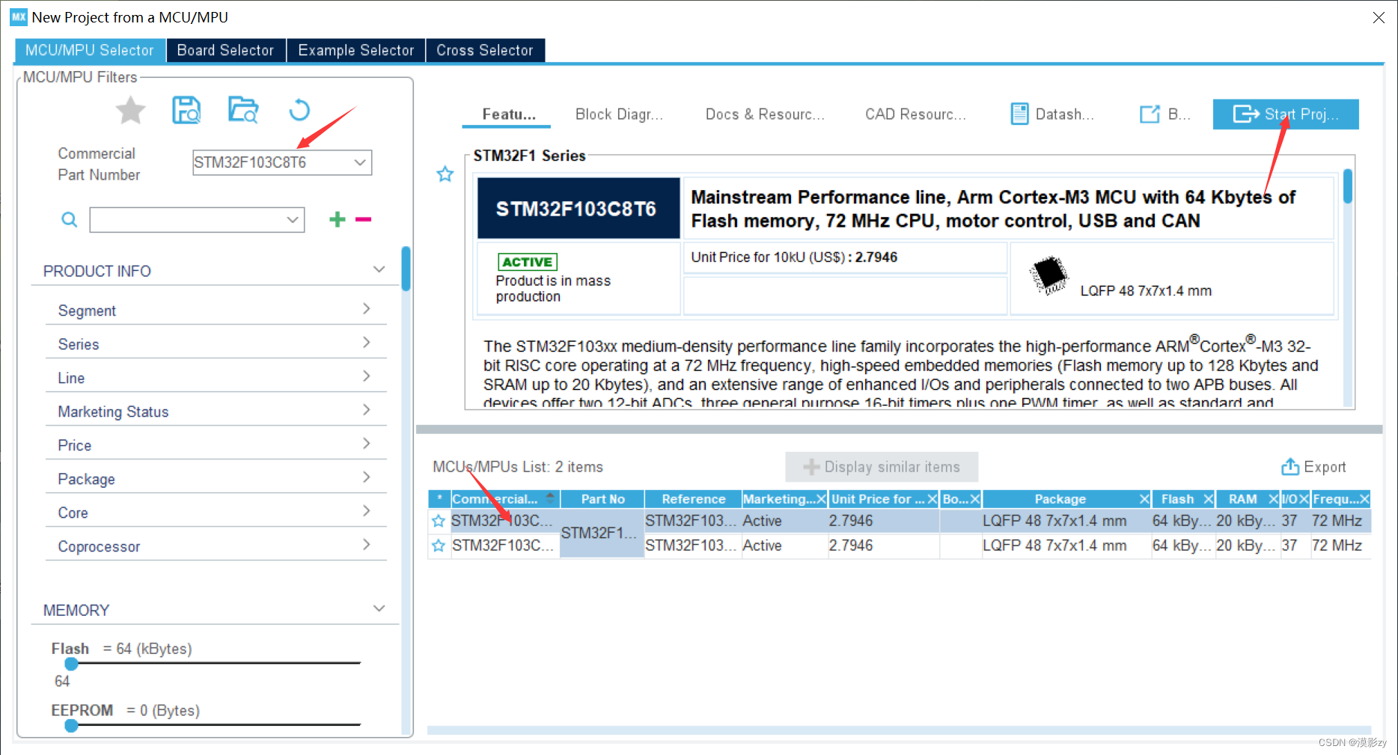
Task: Click the load search folder icon
Action: point(243,110)
